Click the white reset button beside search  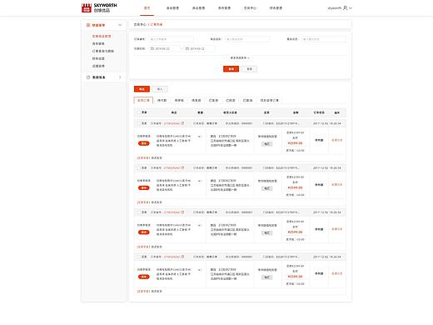coord(249,69)
